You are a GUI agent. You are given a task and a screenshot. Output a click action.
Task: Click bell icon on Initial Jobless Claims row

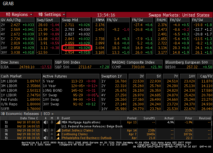click(x=52, y=130)
